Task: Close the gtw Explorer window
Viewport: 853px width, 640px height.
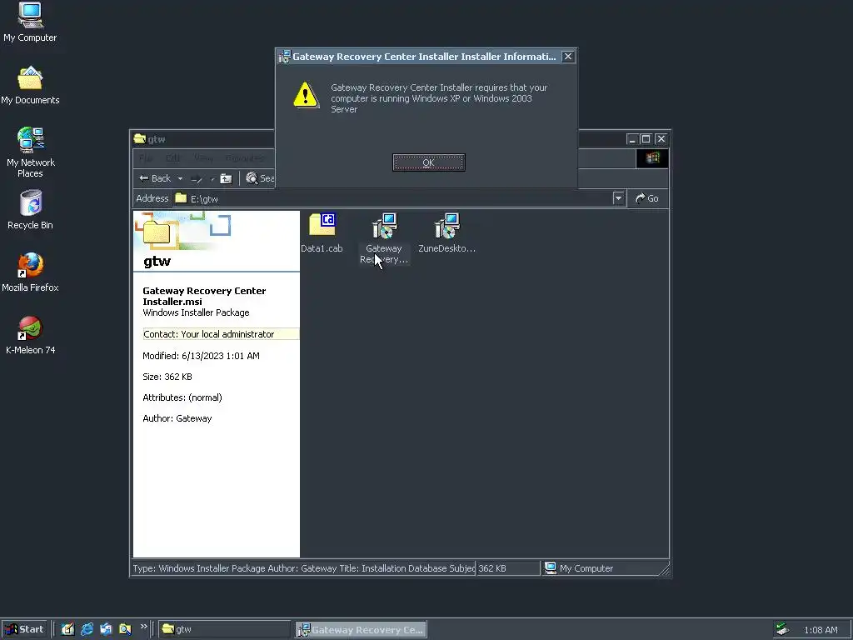Action: click(x=661, y=139)
